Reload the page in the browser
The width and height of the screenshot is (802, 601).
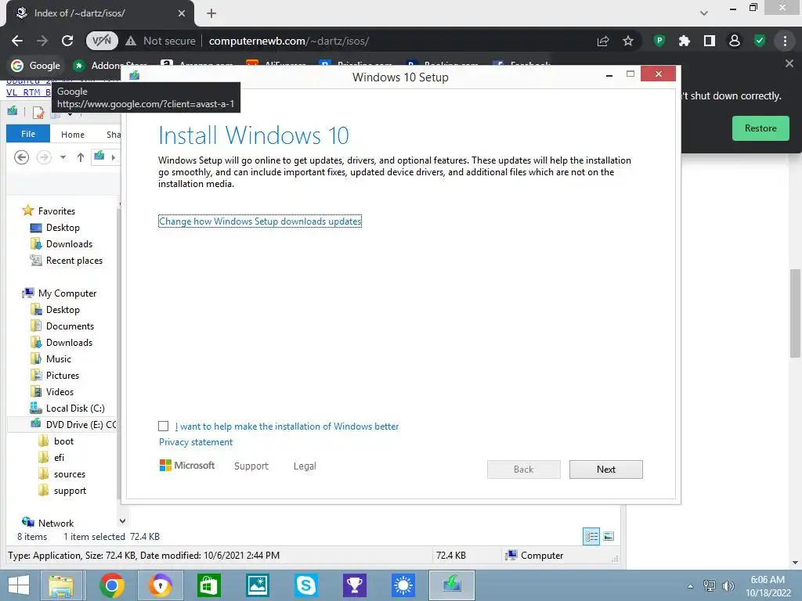coord(67,41)
